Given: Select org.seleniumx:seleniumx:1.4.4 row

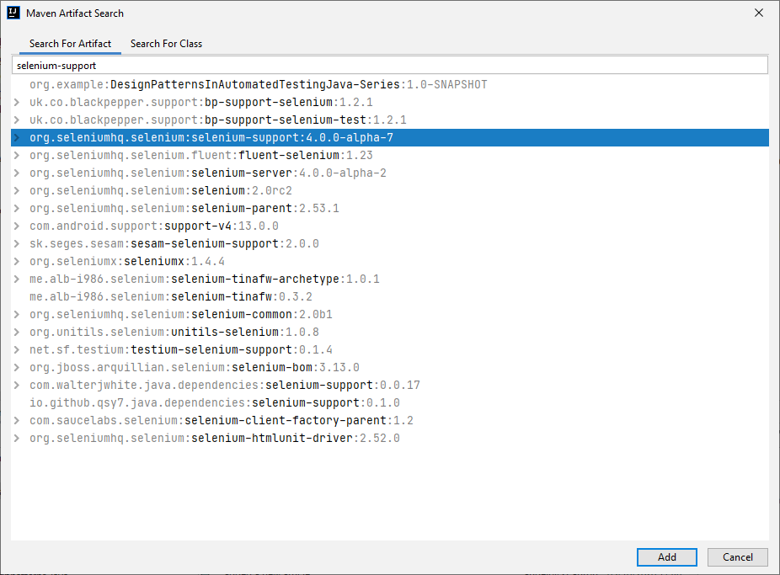Looking at the screenshot, I should tap(390, 262).
